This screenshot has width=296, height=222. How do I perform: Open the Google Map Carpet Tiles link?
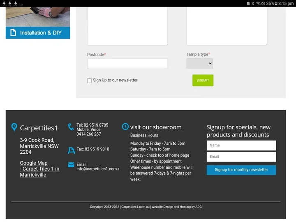pyautogui.click(x=39, y=169)
